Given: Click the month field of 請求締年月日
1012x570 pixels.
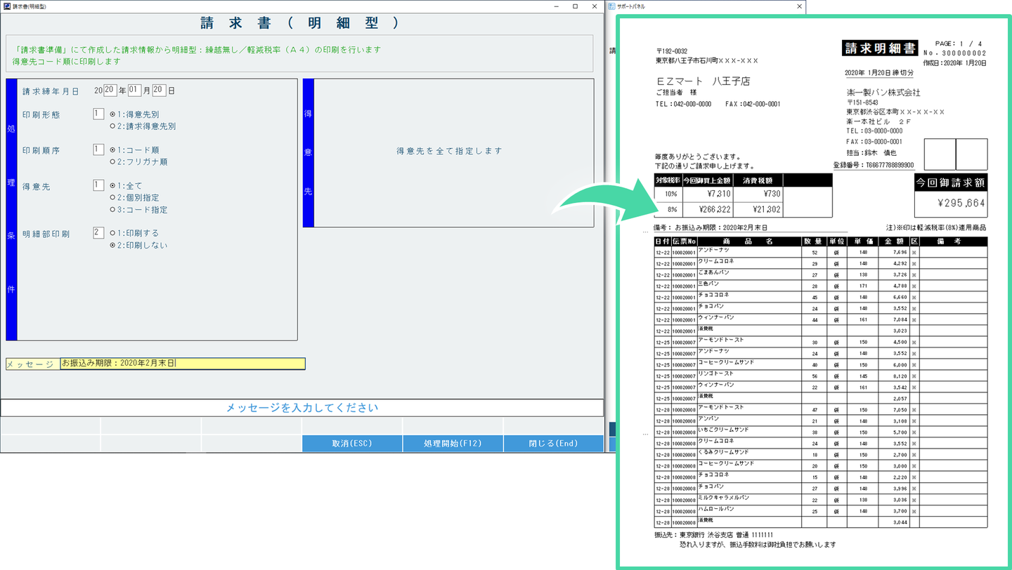Looking at the screenshot, I should click(134, 91).
